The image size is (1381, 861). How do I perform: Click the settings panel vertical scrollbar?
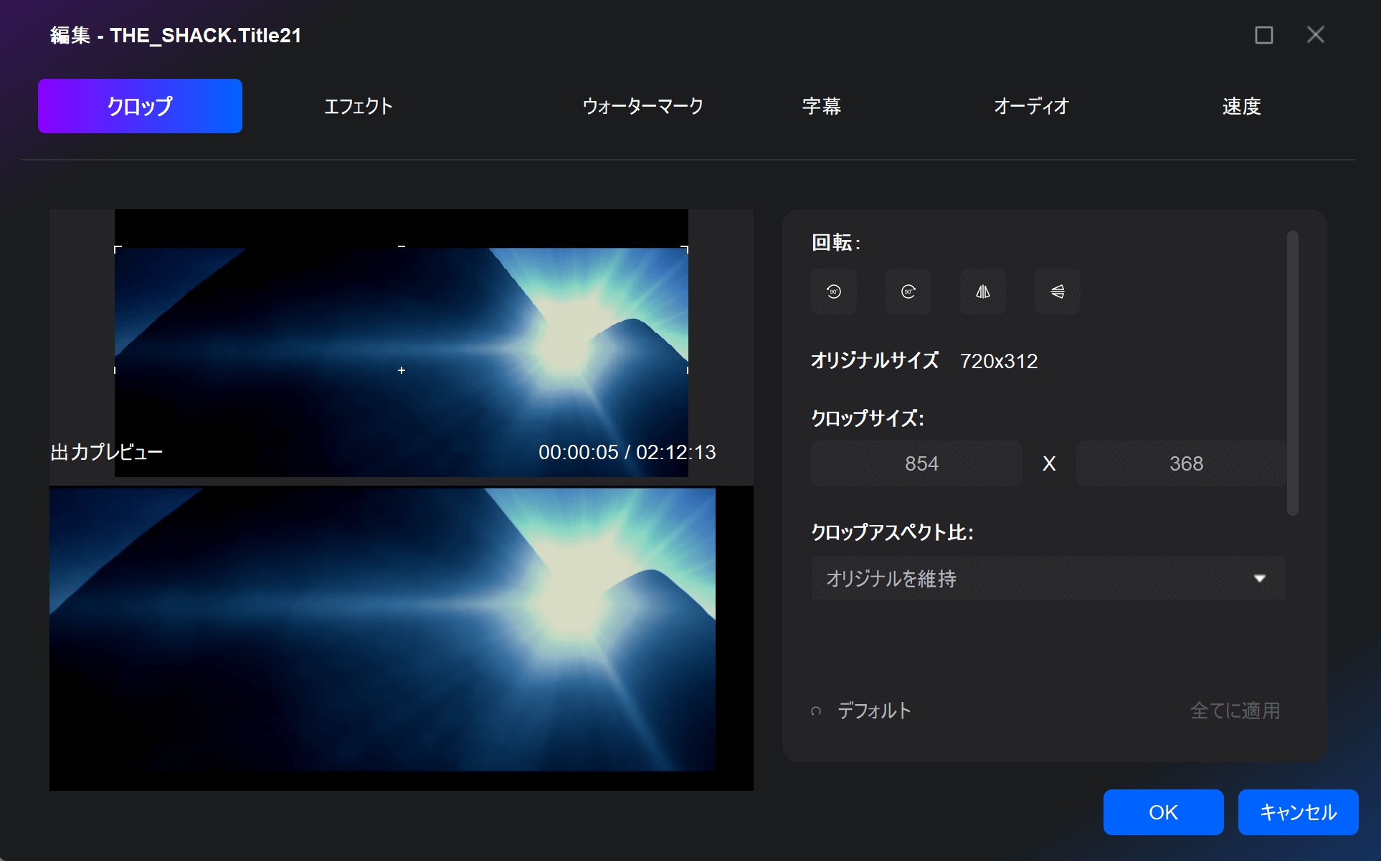tap(1293, 372)
